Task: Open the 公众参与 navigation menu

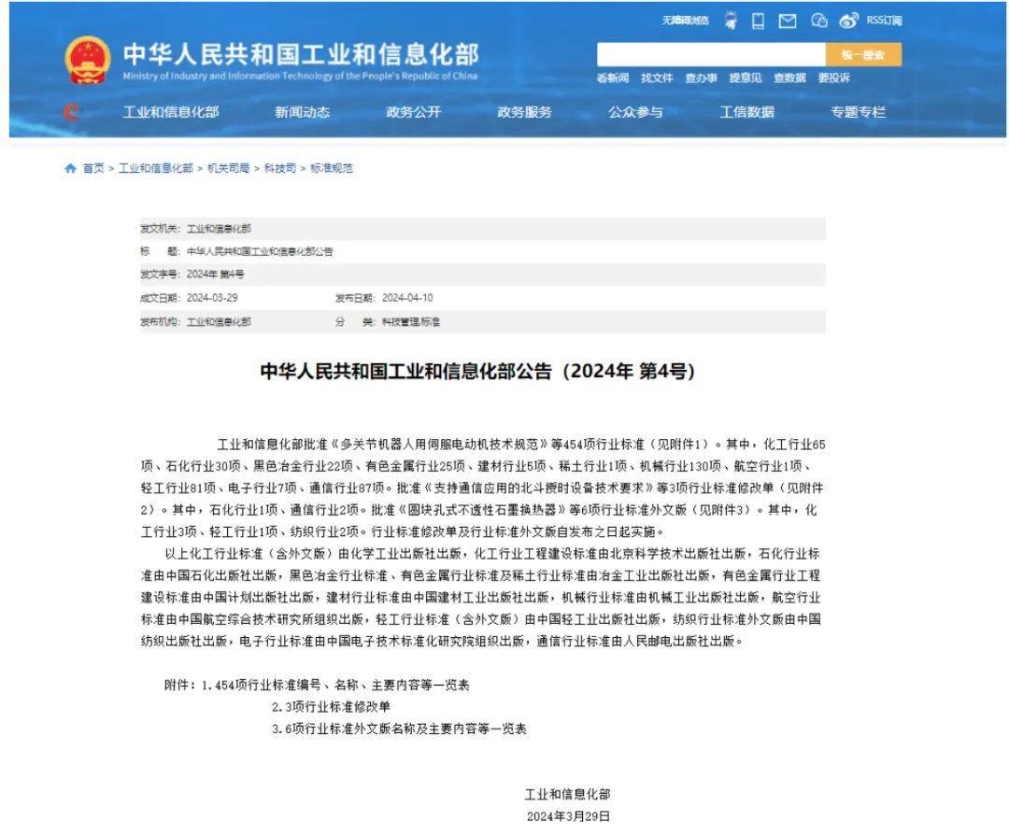Action: click(635, 112)
